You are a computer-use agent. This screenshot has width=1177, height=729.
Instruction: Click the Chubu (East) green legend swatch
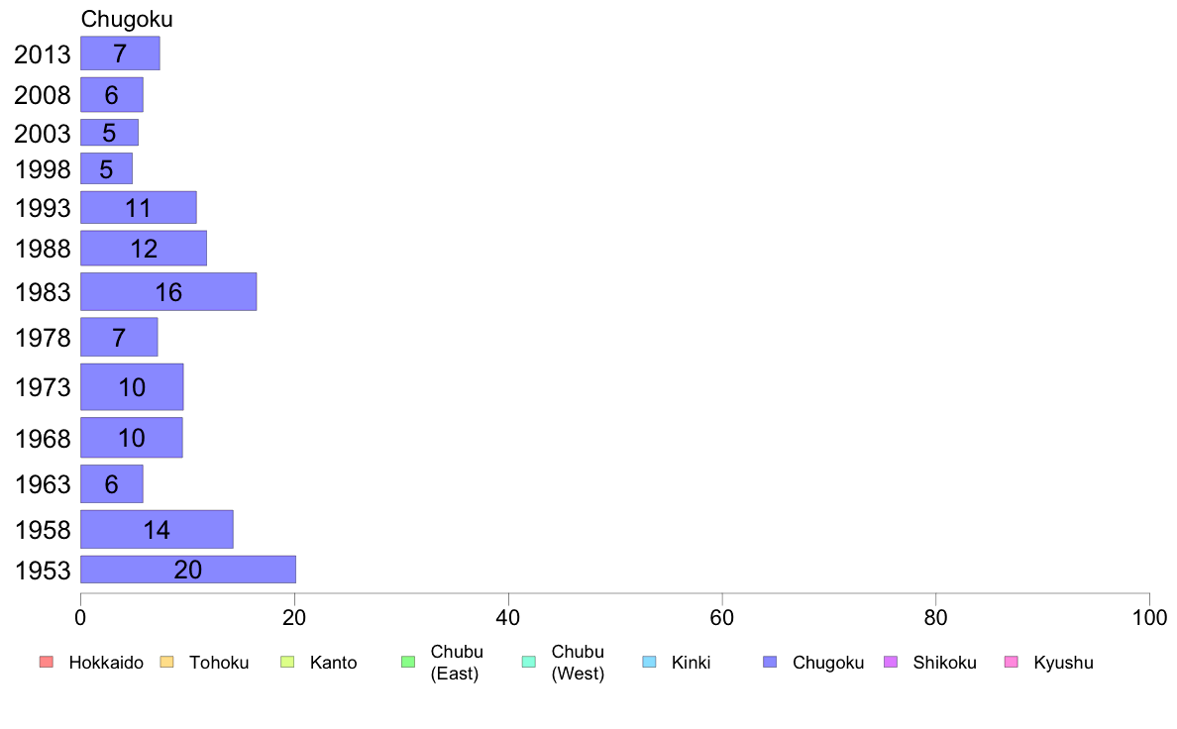[x=408, y=662]
